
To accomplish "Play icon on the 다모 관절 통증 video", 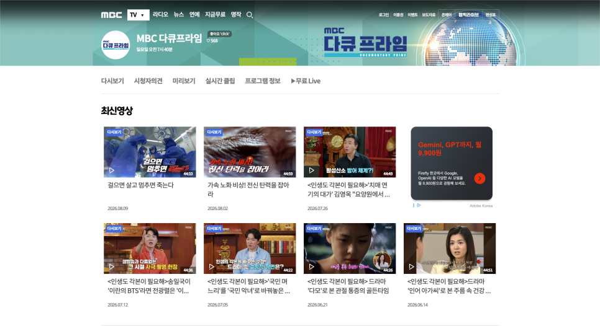I will pyautogui.click(x=311, y=267).
